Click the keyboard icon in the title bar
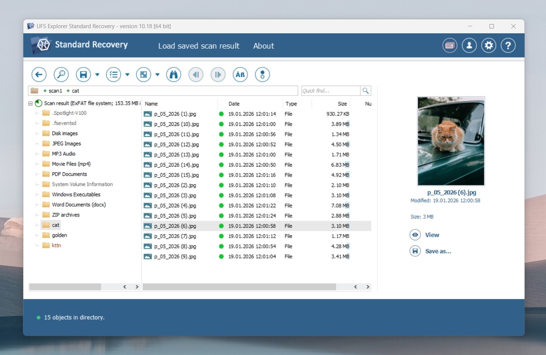Image resolution: width=546 pixels, height=355 pixels. [x=449, y=45]
